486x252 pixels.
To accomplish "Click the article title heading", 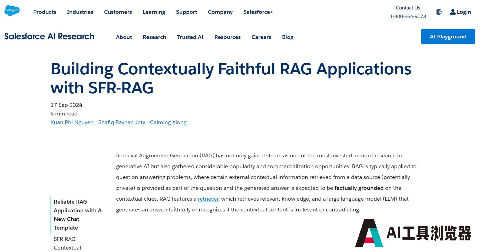I will (231, 78).
